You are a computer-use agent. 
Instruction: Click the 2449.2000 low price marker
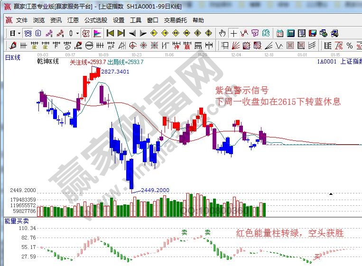[x=155, y=190]
